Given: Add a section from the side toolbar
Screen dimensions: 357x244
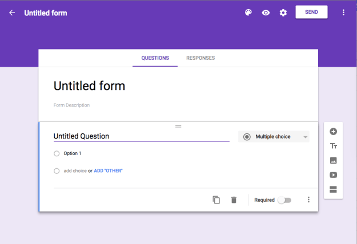Looking at the screenshot, I should (x=334, y=189).
